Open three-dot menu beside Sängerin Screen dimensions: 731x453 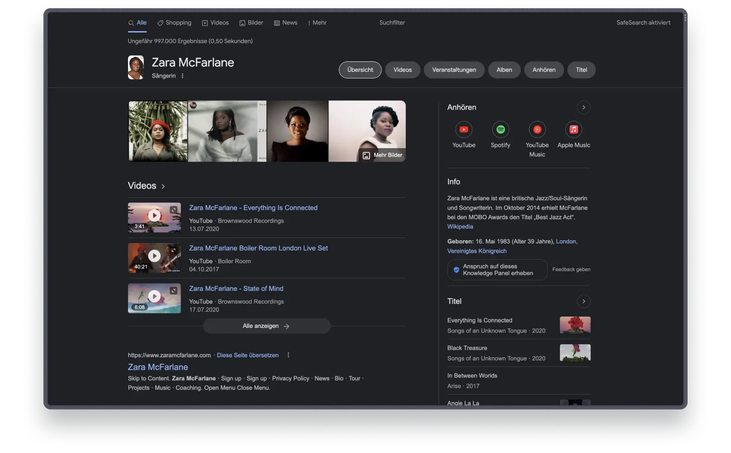coord(182,76)
